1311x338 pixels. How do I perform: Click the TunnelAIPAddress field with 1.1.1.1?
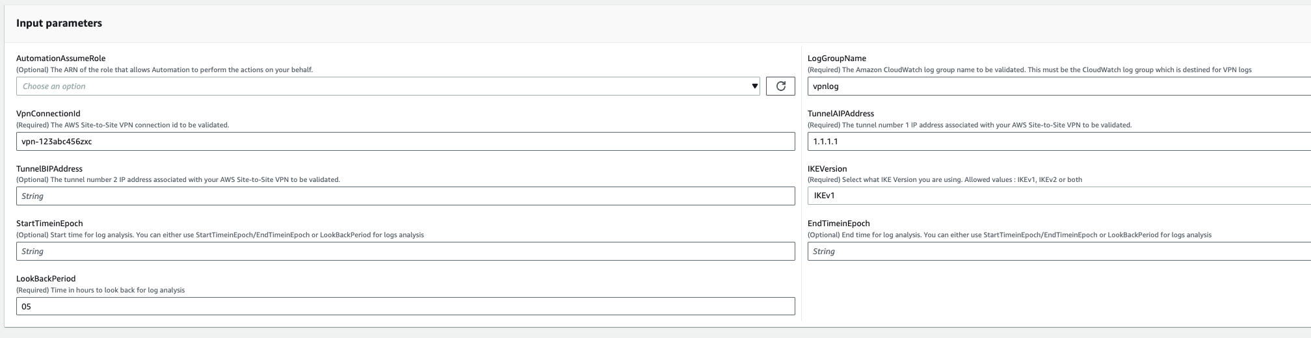[x=1059, y=141]
